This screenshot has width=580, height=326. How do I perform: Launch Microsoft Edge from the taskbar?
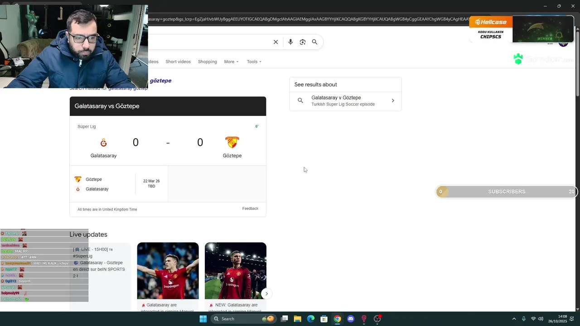pos(311,319)
